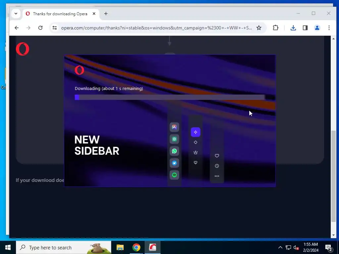The height and width of the screenshot is (254, 339).
Task: Open the notification center icon
Action: click(x=329, y=247)
